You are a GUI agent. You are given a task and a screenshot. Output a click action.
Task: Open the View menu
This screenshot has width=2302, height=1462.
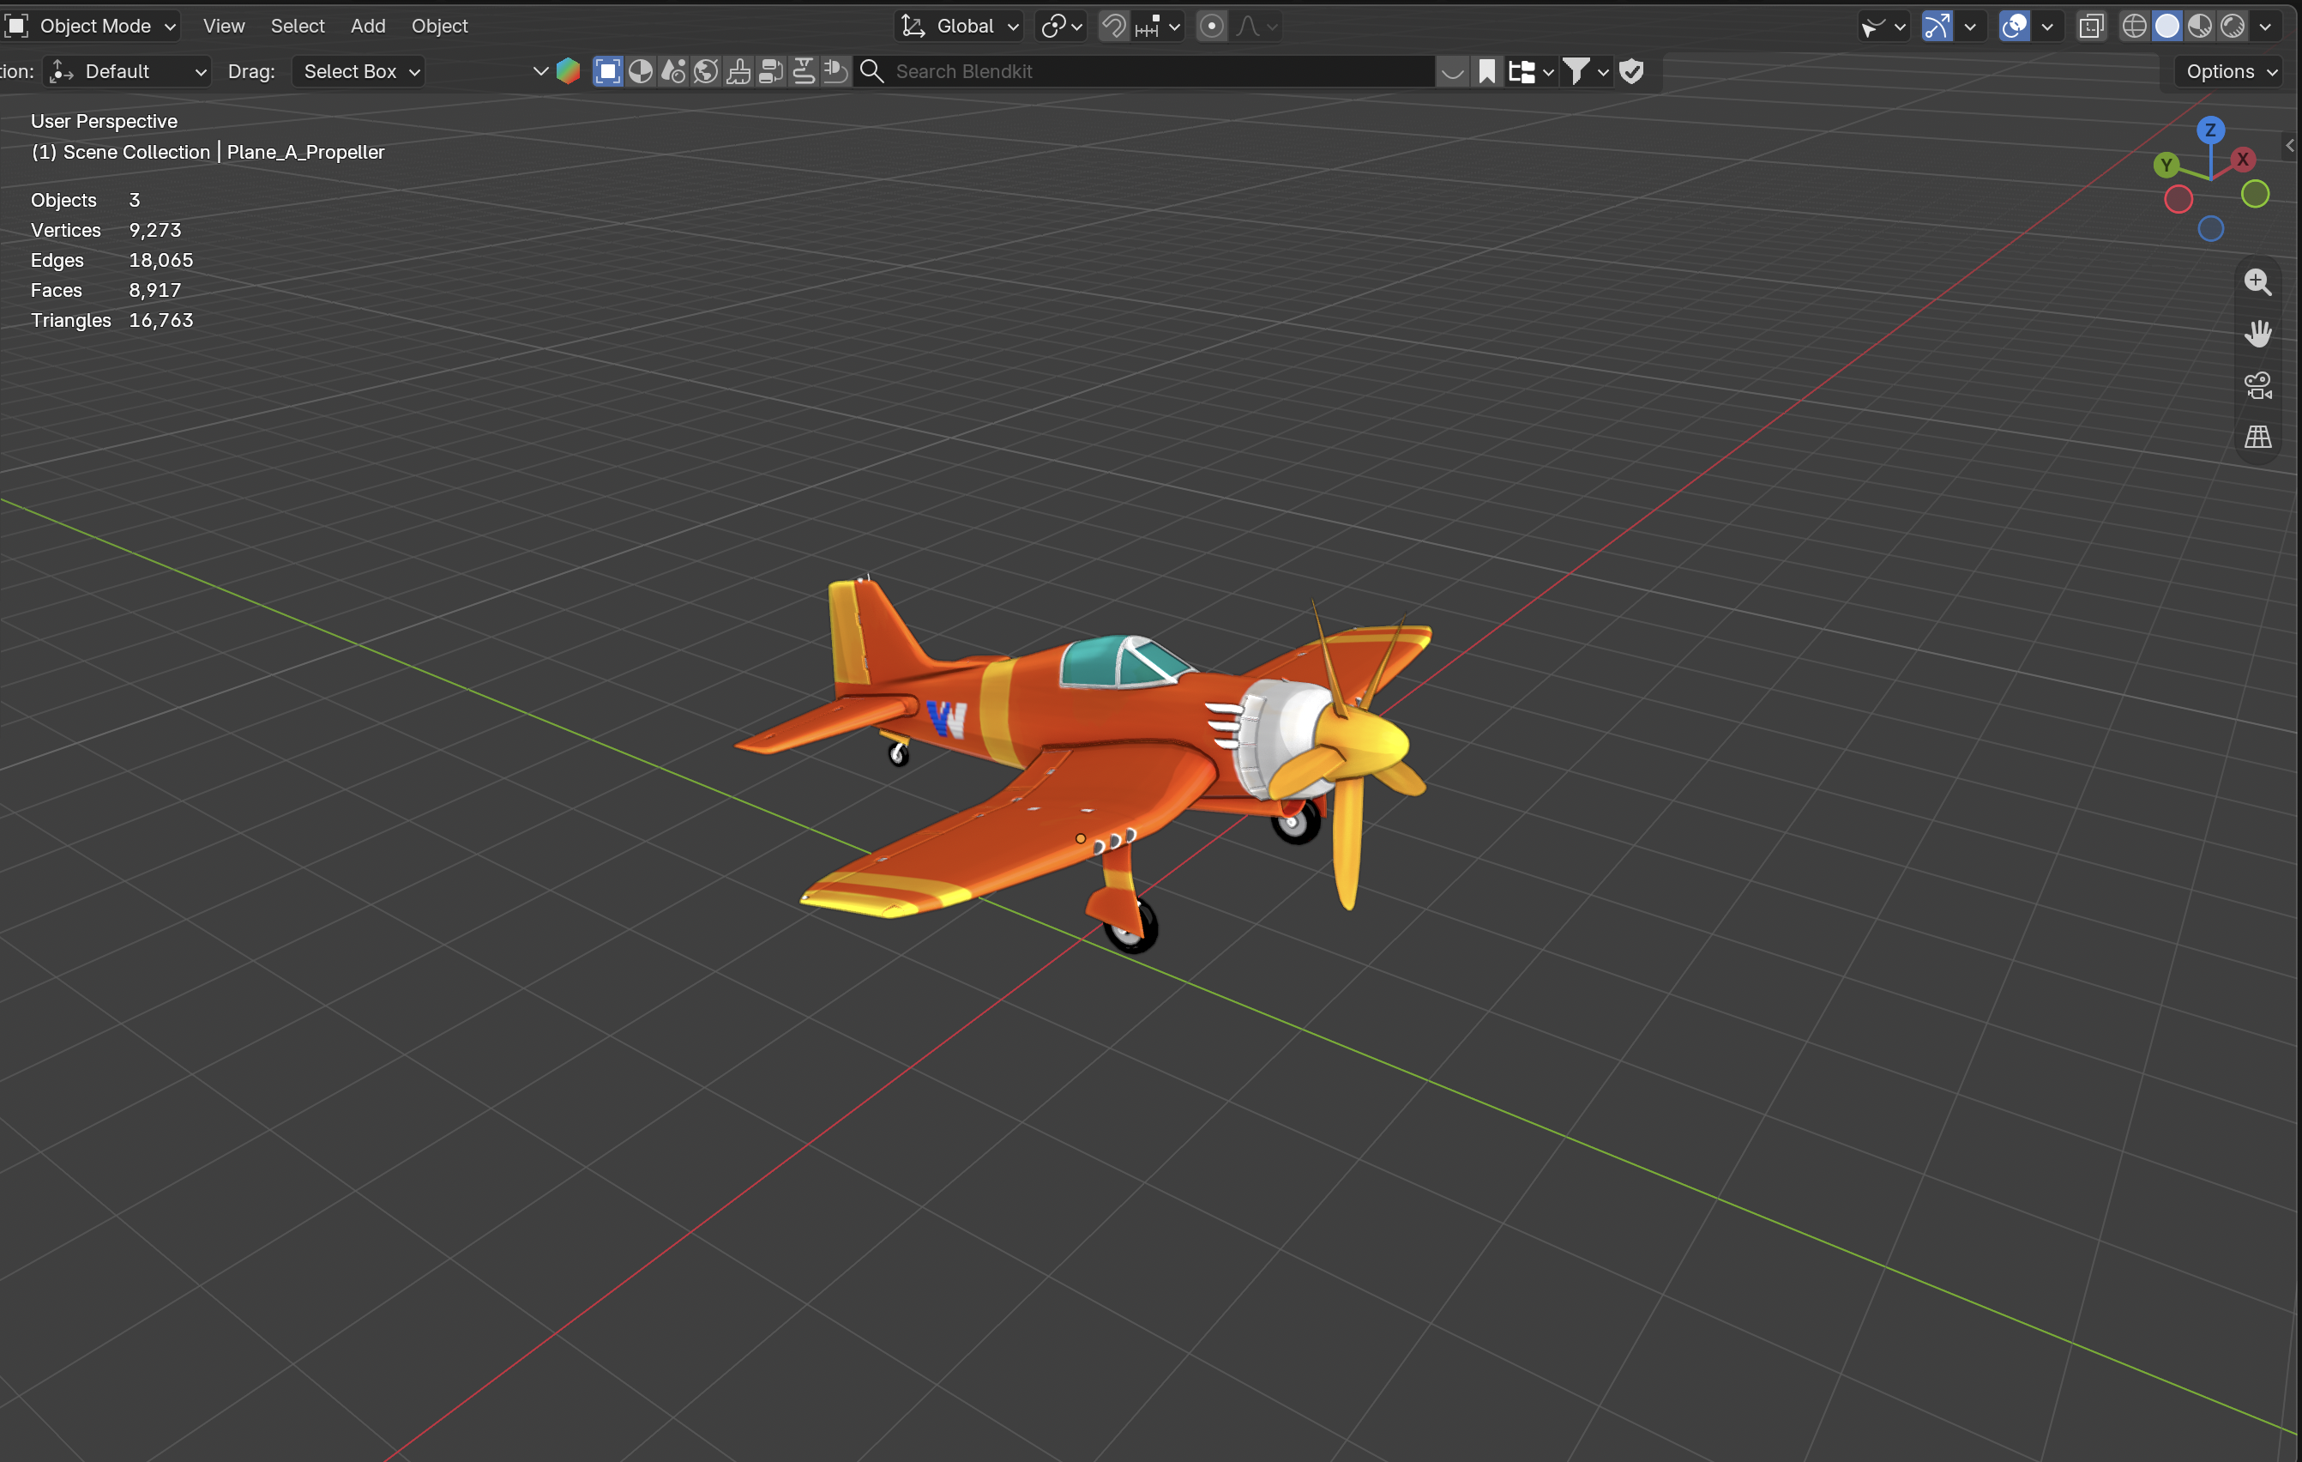(x=224, y=26)
